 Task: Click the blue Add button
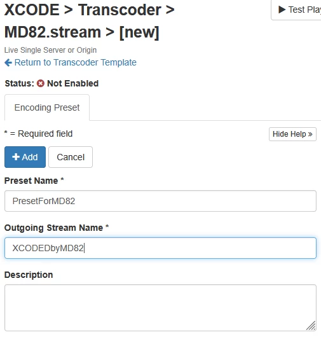tap(25, 157)
